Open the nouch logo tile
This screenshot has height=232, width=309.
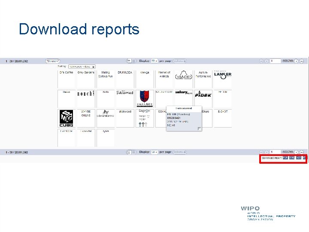86,99
